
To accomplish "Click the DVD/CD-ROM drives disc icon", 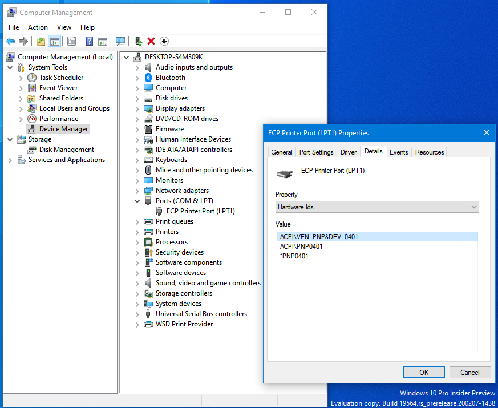I will 148,119.
